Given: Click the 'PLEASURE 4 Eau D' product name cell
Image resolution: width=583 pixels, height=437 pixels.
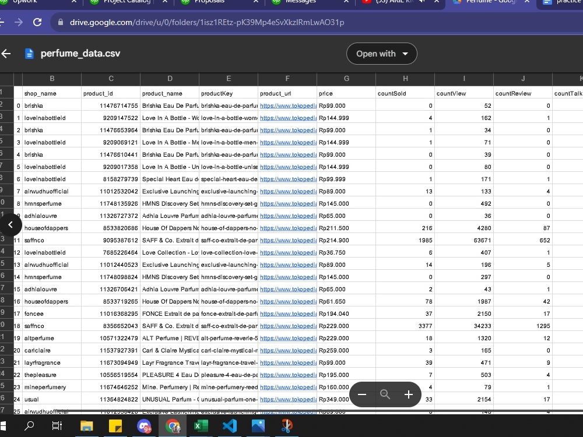Looking at the screenshot, I should 170,375.
